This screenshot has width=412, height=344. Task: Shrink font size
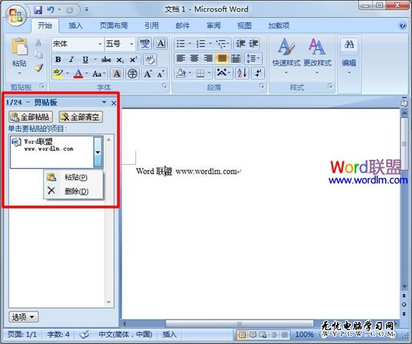[x=161, y=74]
